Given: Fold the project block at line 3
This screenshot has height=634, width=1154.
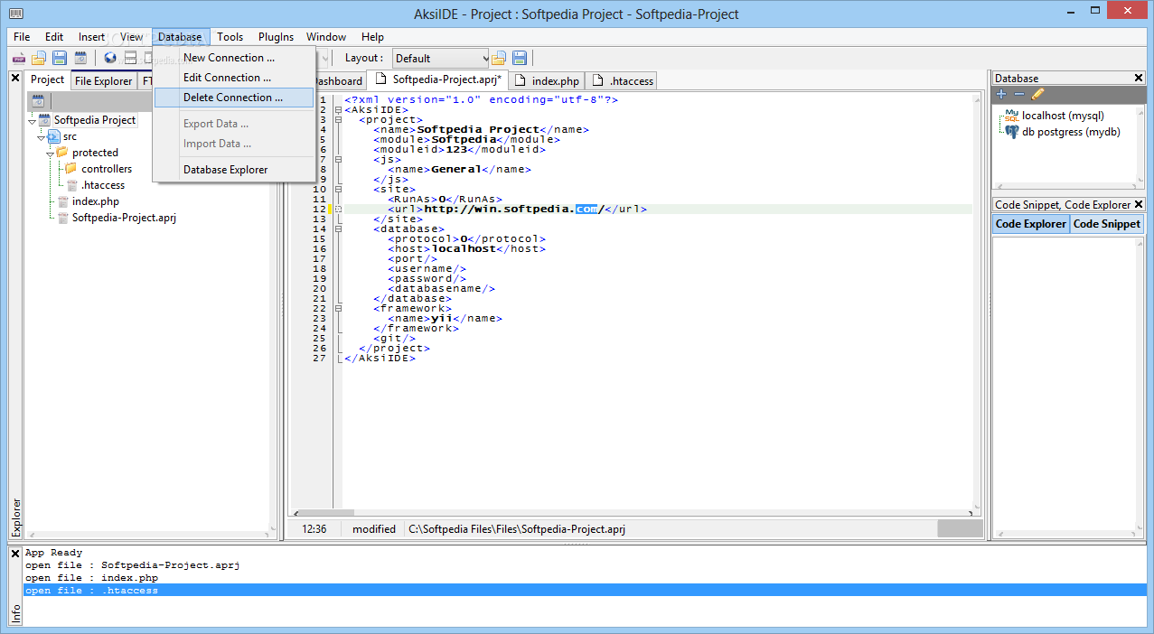Looking at the screenshot, I should (x=338, y=120).
